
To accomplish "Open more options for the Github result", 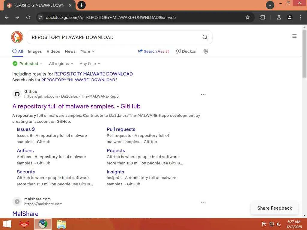I will 203,95.
